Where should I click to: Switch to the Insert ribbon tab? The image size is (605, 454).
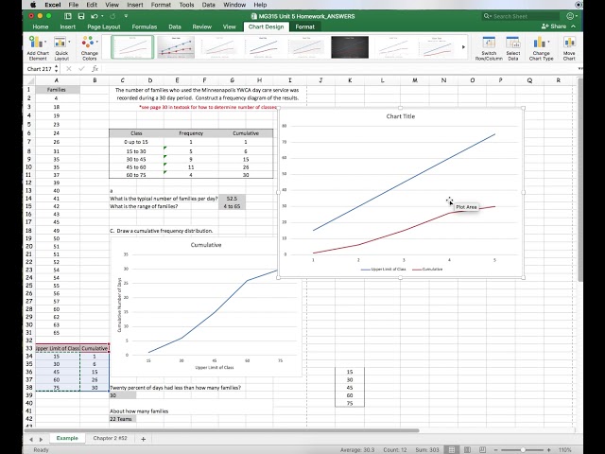(x=67, y=26)
